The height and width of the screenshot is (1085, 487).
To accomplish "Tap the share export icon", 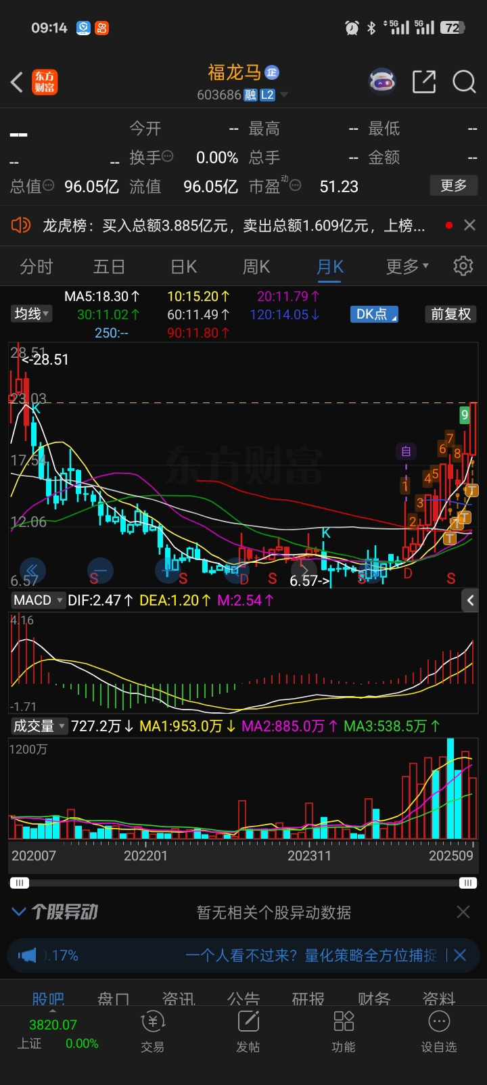I will pyautogui.click(x=424, y=82).
